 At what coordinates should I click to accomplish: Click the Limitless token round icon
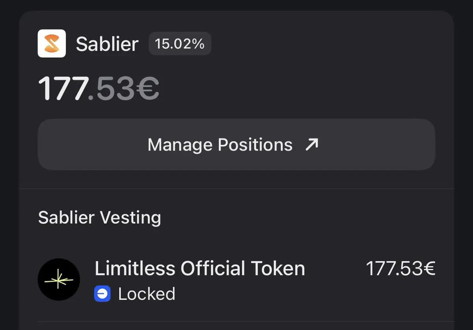click(x=59, y=280)
